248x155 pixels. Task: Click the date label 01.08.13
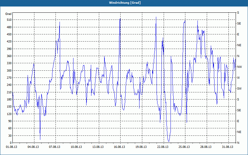point(11,147)
